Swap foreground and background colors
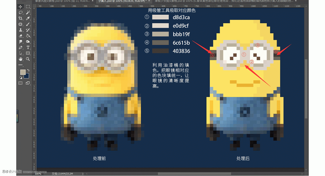 pos(28,71)
